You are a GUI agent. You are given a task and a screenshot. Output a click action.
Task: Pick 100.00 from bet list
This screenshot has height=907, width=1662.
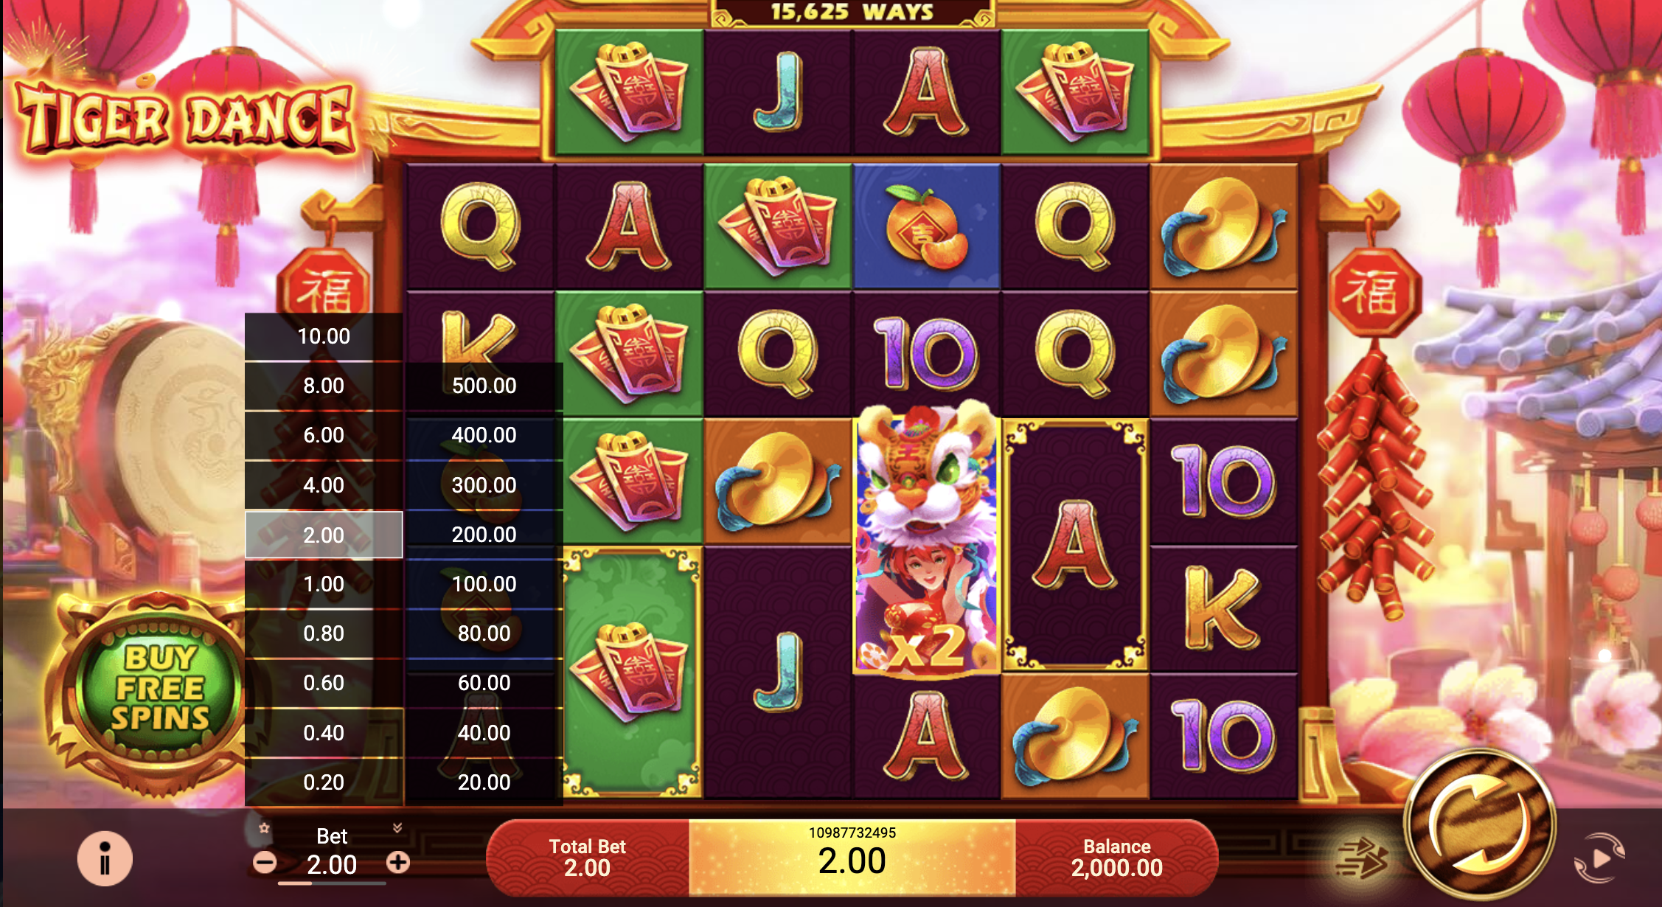click(x=484, y=584)
